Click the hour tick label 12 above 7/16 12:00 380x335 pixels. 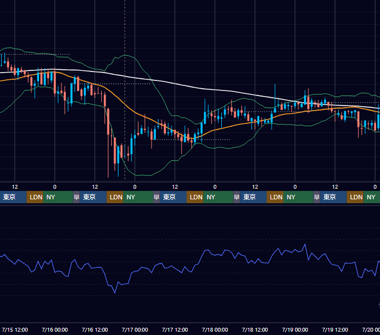coord(95,187)
